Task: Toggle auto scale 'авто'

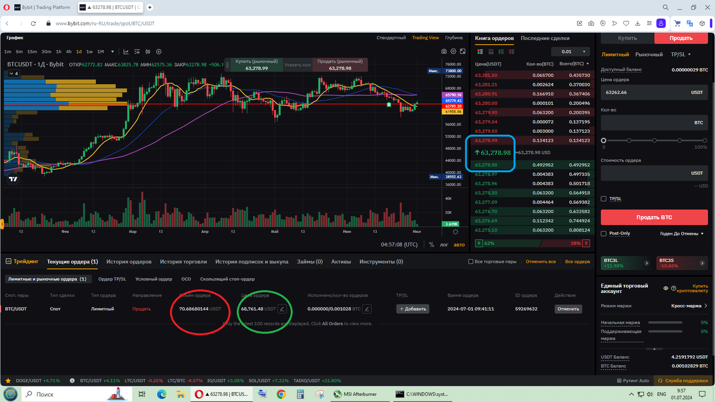Action: point(459,244)
